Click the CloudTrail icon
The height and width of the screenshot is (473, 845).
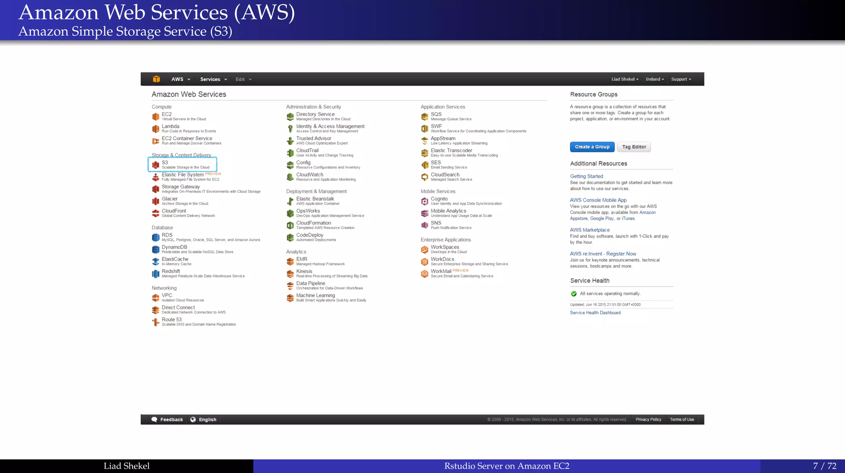(290, 153)
